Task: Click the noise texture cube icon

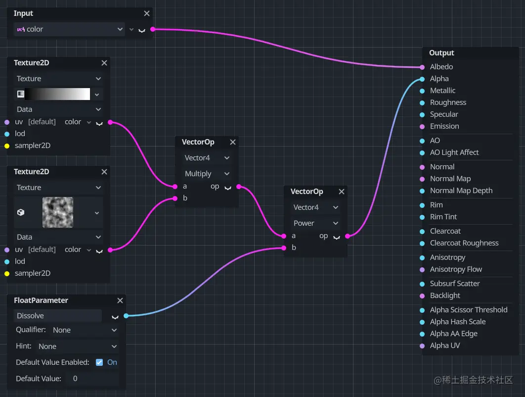Action: tap(21, 212)
